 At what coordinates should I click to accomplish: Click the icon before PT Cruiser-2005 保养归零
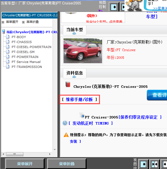coord(82,115)
